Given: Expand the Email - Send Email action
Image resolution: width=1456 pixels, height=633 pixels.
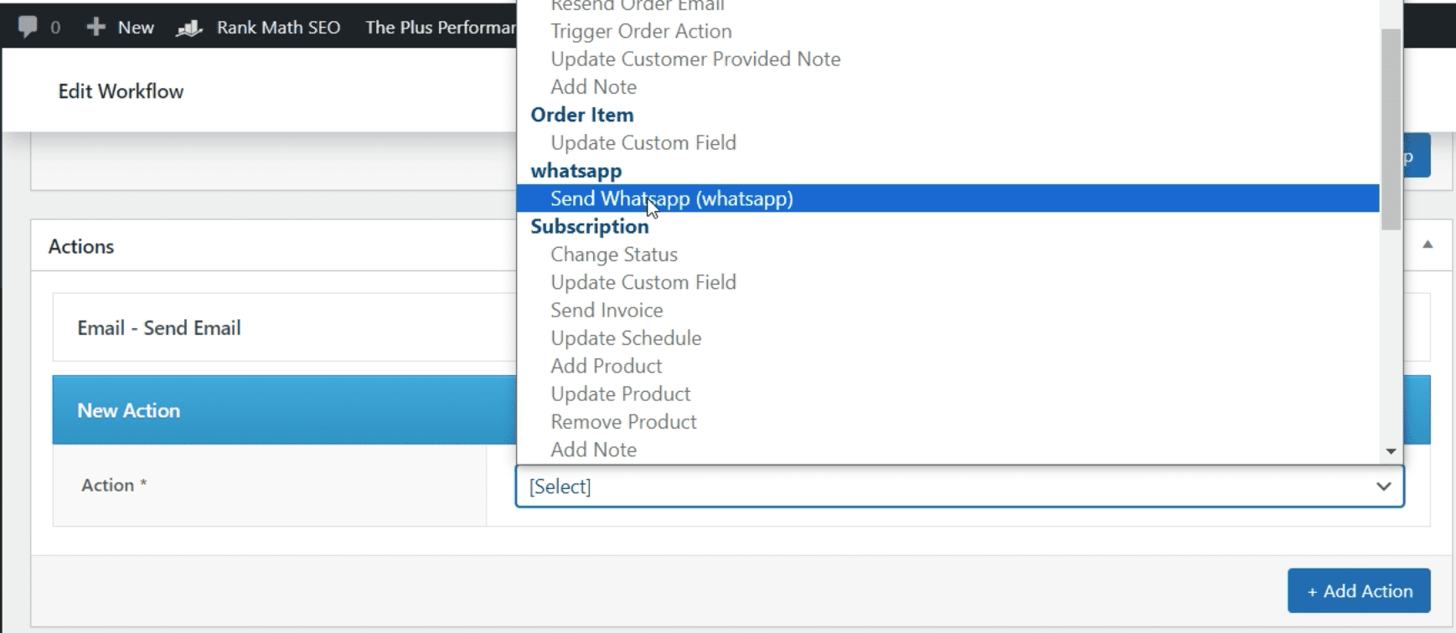Looking at the screenshot, I should [x=159, y=328].
